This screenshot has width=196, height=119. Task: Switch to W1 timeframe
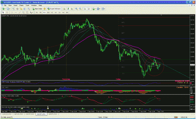click(x=63, y=13)
